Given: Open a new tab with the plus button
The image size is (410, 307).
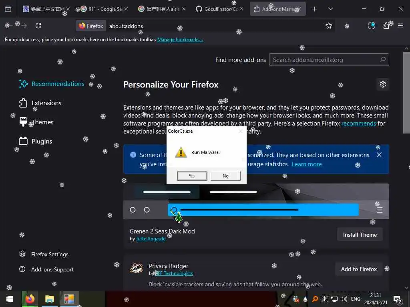Looking at the screenshot, I should click(315, 9).
